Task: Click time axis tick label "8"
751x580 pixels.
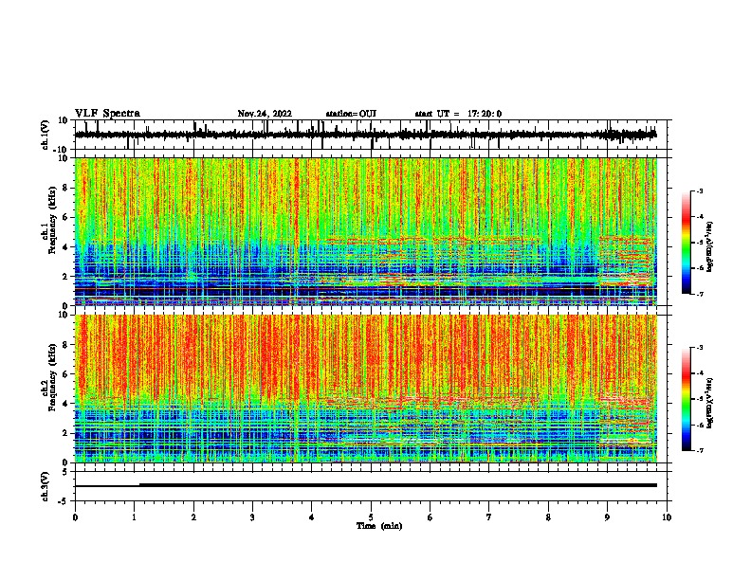Action: 548,517
